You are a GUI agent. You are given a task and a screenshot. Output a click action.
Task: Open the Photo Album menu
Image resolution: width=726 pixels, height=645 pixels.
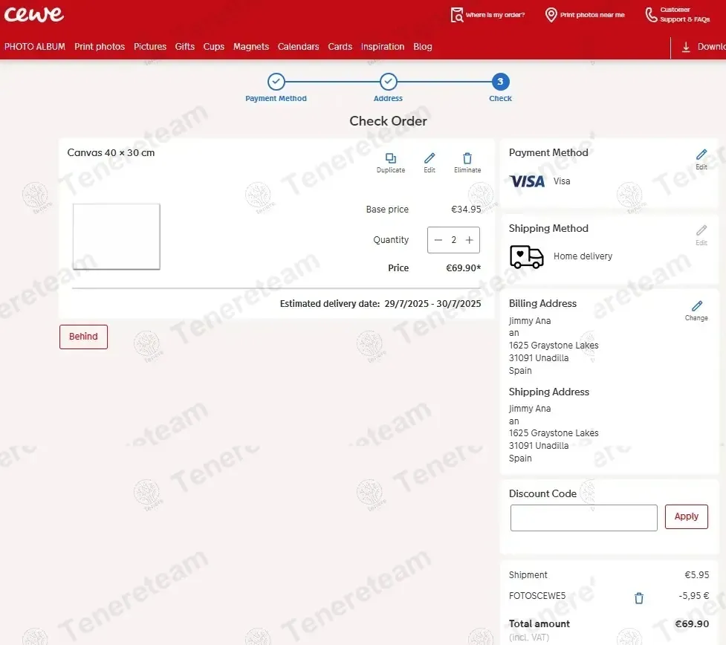pyautogui.click(x=35, y=47)
